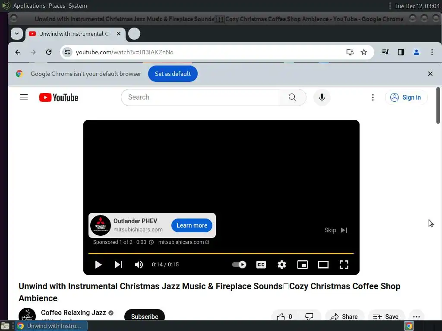
Task: Toggle autoplay switch
Action: coord(239,265)
